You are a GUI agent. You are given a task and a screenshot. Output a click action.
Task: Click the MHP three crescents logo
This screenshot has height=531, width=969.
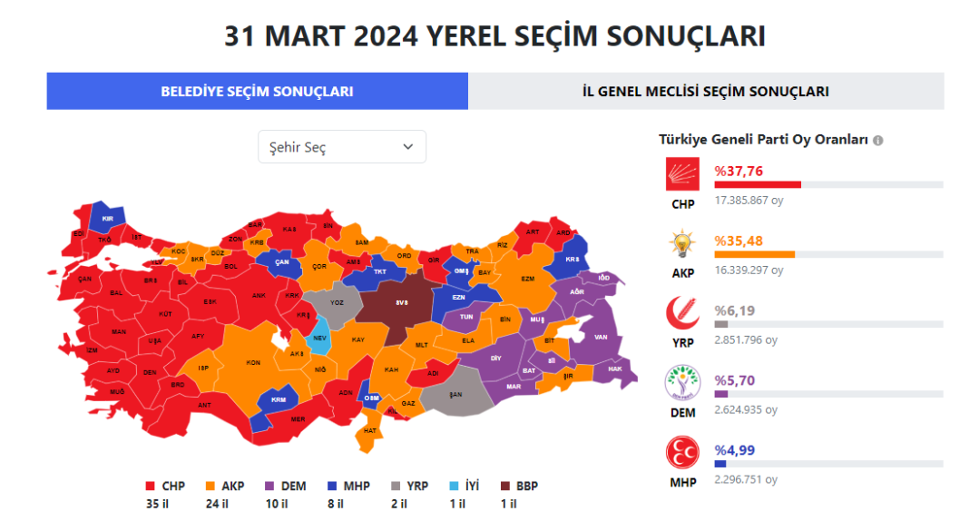(682, 454)
